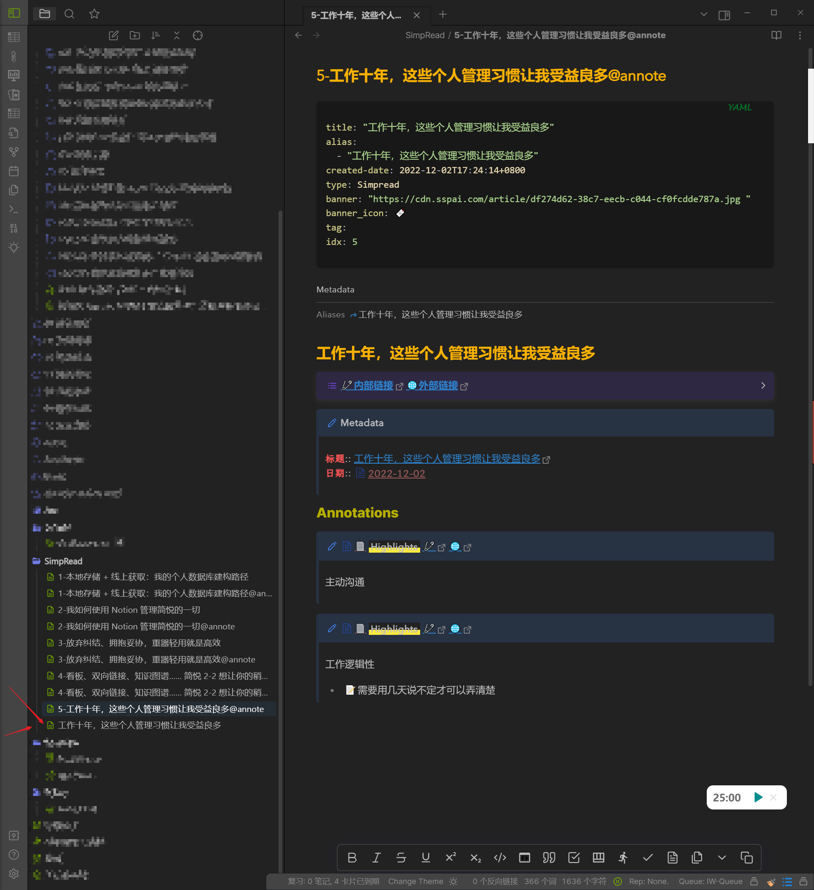Click the duplicate files ribbon icon
Screen dimensions: 814x890
(x=14, y=190)
